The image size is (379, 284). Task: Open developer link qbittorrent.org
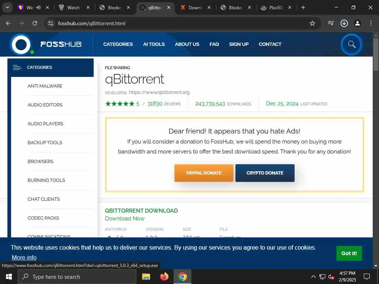click(x=159, y=92)
